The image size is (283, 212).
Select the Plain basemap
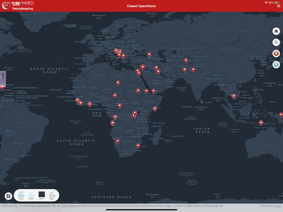click(31, 195)
